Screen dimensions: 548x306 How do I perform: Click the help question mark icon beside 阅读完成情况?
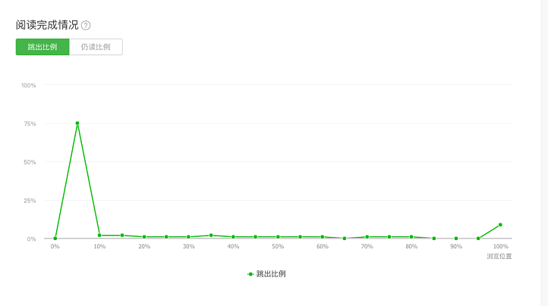pos(86,26)
